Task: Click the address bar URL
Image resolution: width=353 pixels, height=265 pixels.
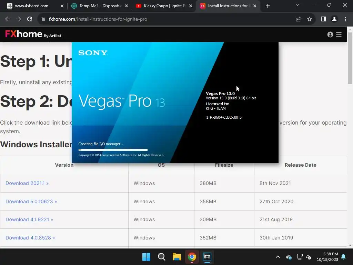Action: 98,19
